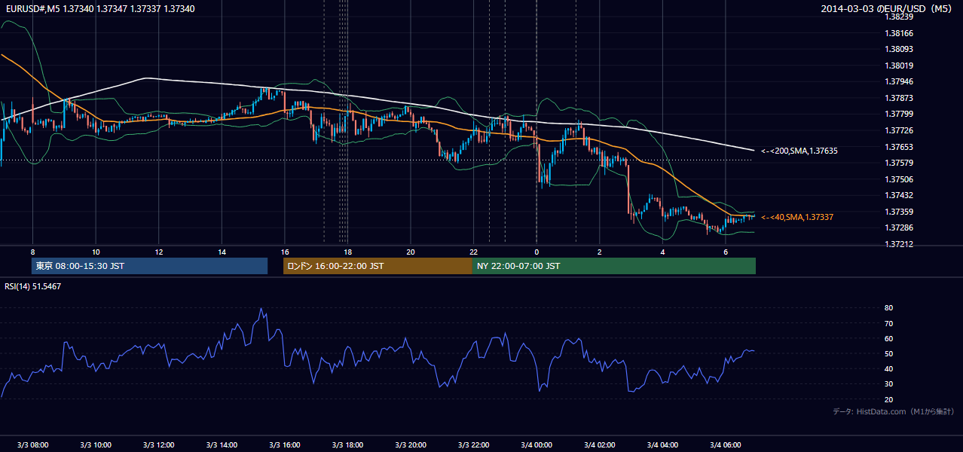The image size is (963, 452).
Task: Click price axis value 1.37873
Action: click(x=899, y=98)
